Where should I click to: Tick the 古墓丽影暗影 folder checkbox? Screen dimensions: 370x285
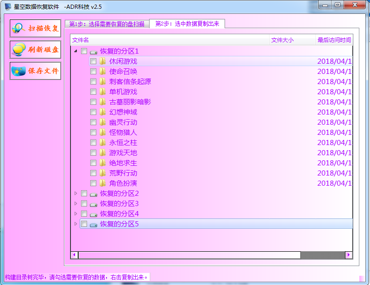93,102
